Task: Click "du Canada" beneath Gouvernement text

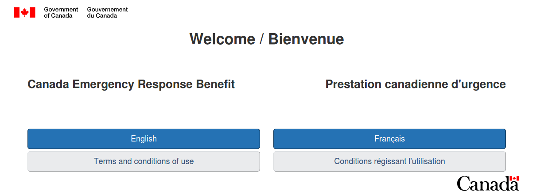Action: pos(102,15)
